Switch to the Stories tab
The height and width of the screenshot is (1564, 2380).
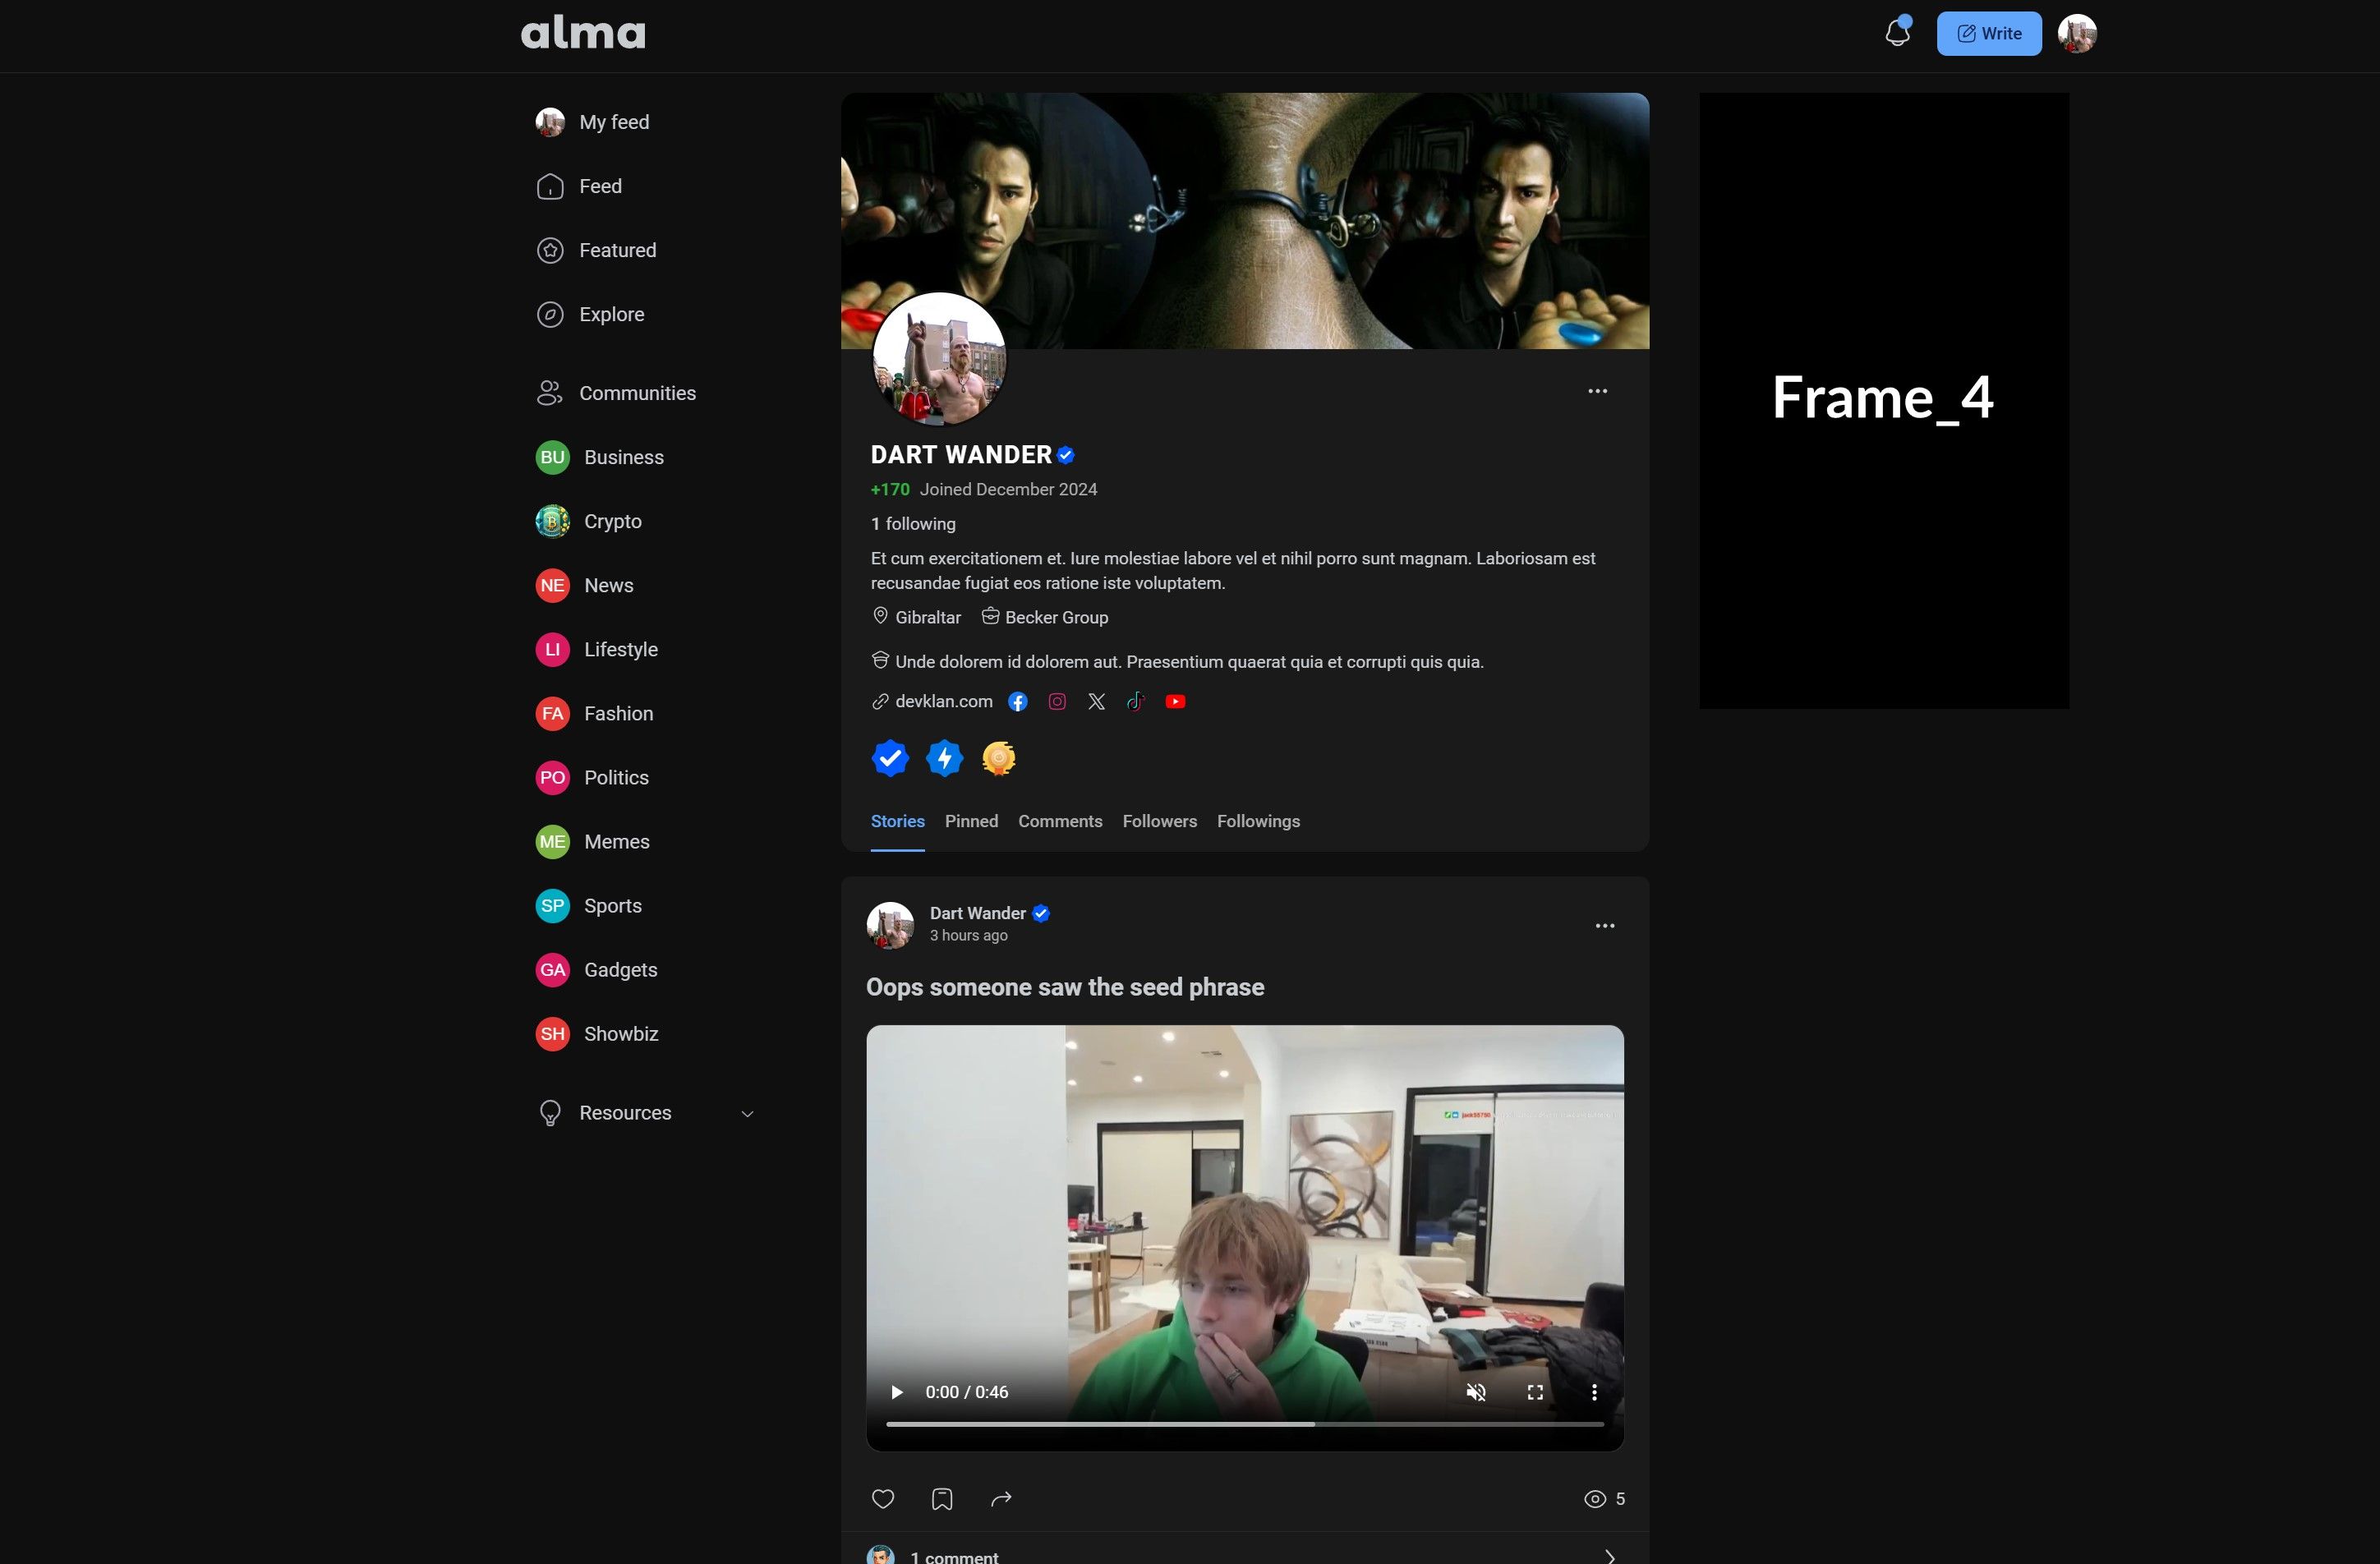pos(897,821)
